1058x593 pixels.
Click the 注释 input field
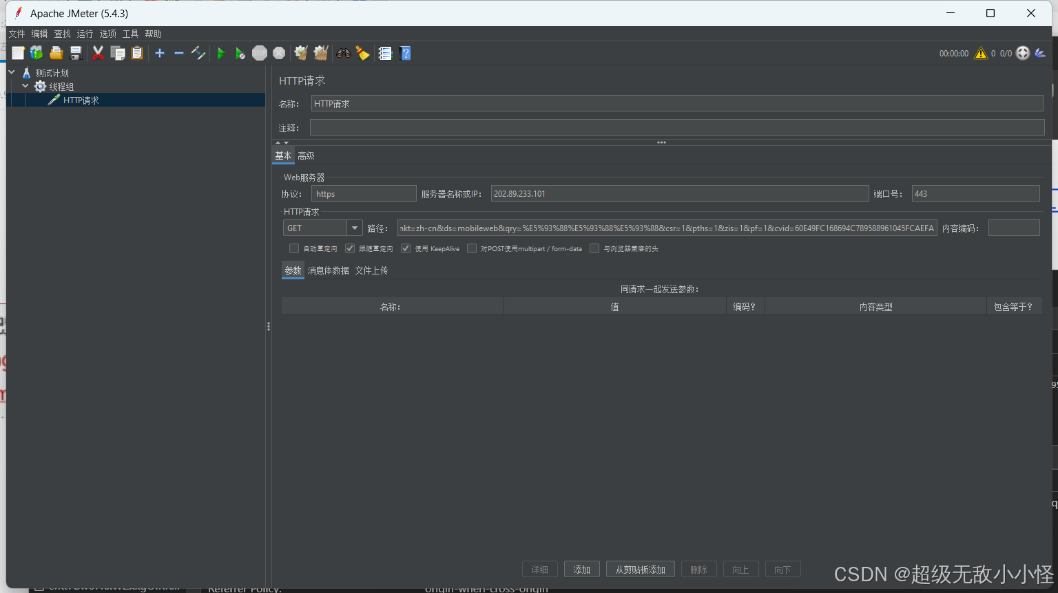pos(677,127)
